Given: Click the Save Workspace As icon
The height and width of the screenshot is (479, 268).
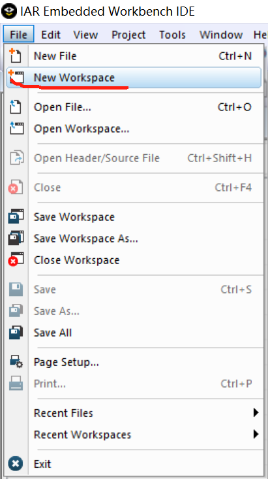Looking at the screenshot, I should (16, 238).
